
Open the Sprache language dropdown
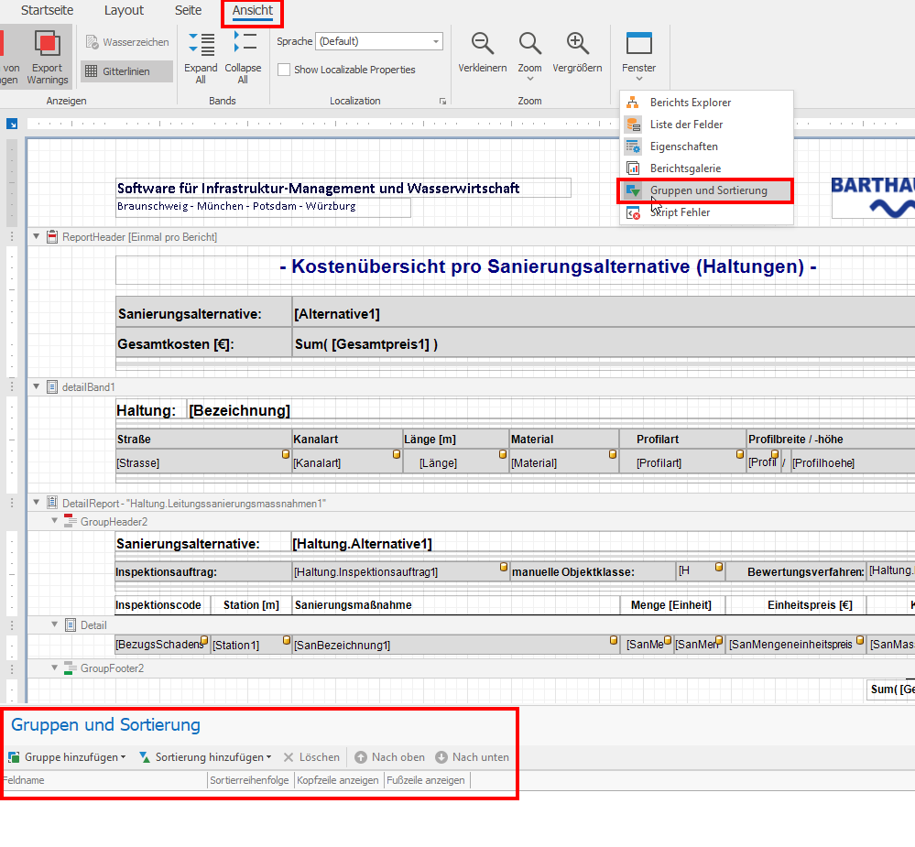click(x=437, y=41)
